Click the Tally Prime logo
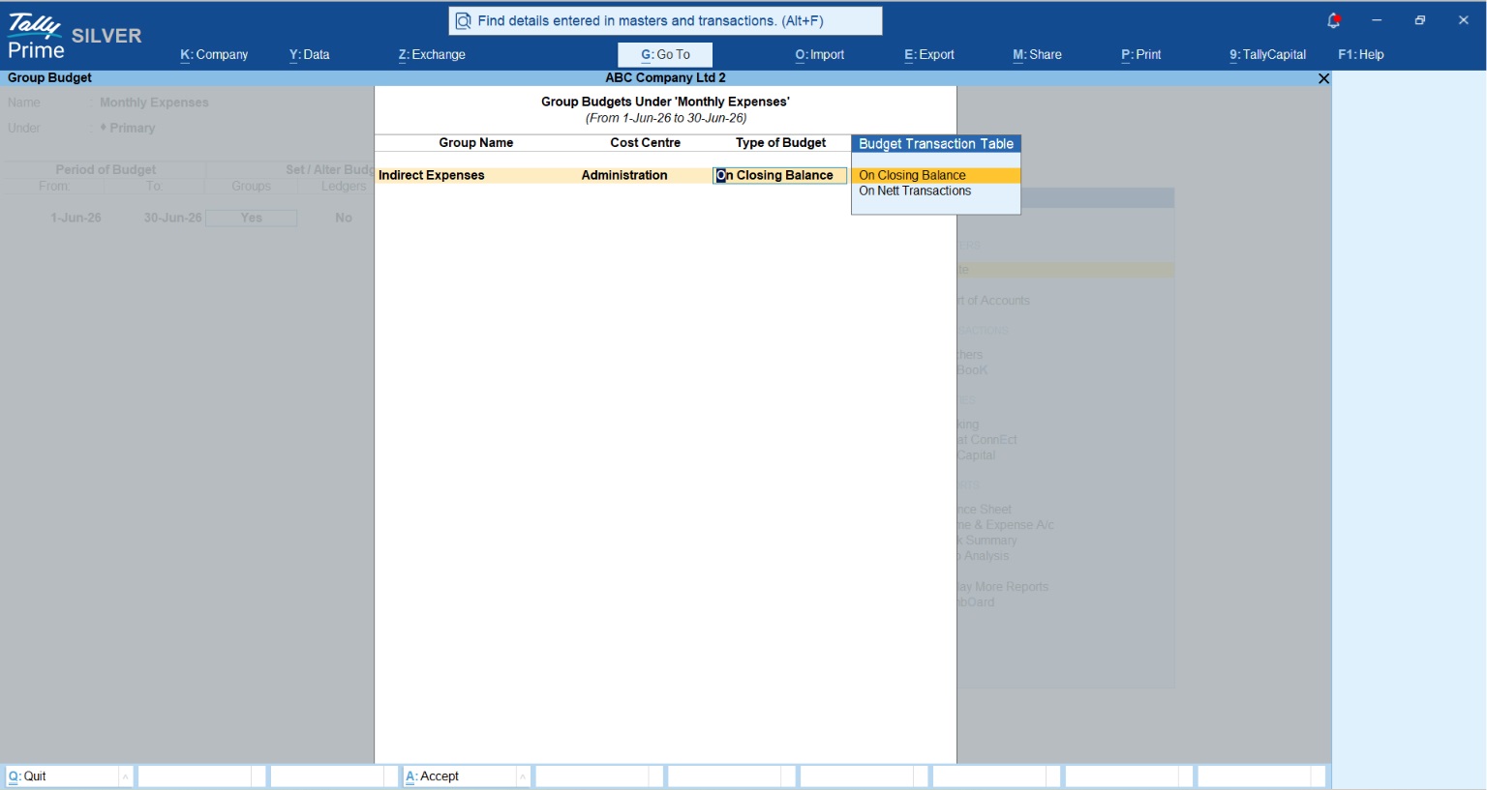 pyautogui.click(x=35, y=36)
